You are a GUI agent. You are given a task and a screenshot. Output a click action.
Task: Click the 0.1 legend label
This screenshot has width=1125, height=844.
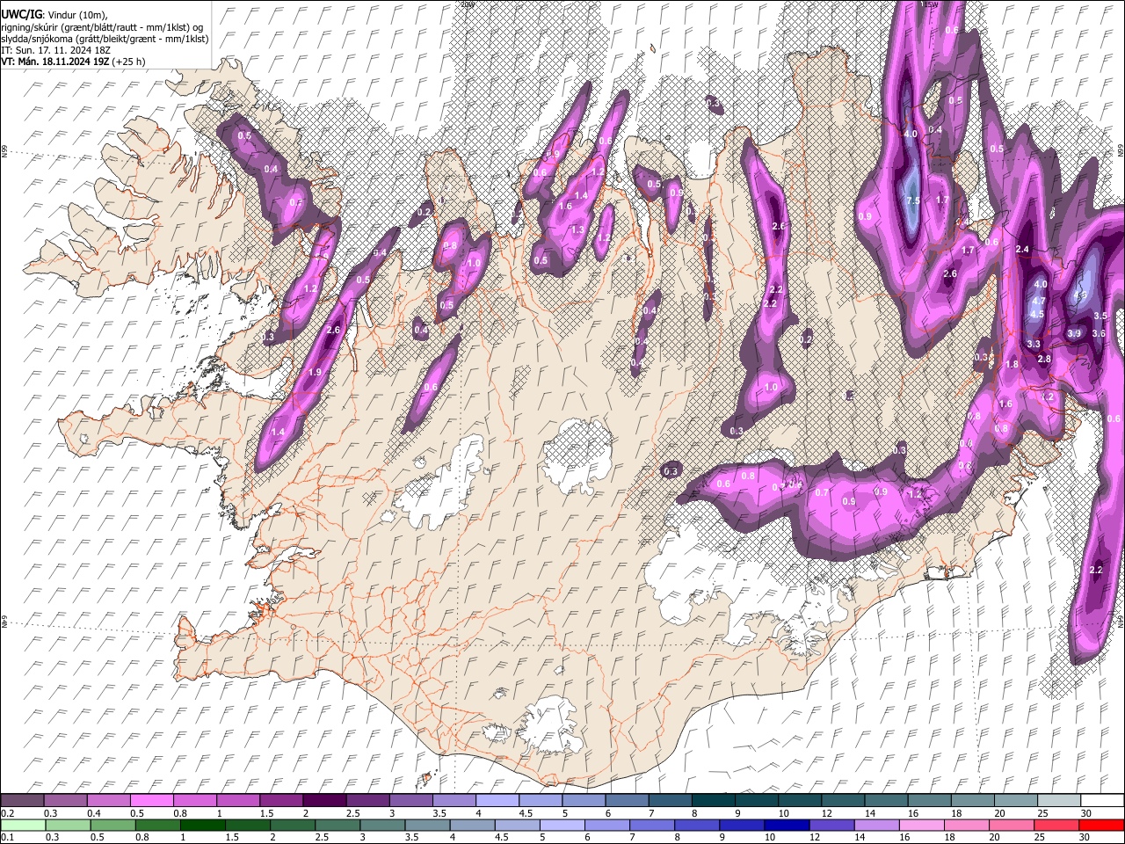tap(7, 838)
